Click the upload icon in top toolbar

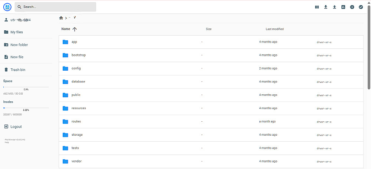(334, 7)
